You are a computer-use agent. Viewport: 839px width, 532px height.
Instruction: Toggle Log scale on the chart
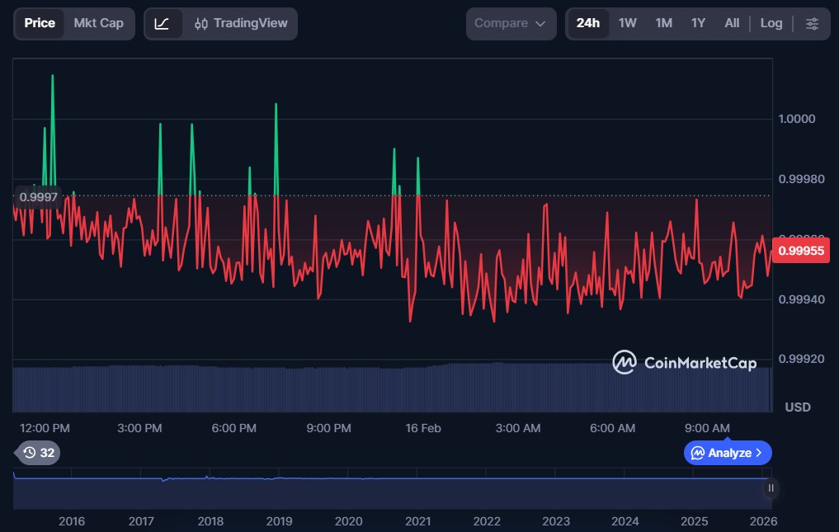click(771, 24)
